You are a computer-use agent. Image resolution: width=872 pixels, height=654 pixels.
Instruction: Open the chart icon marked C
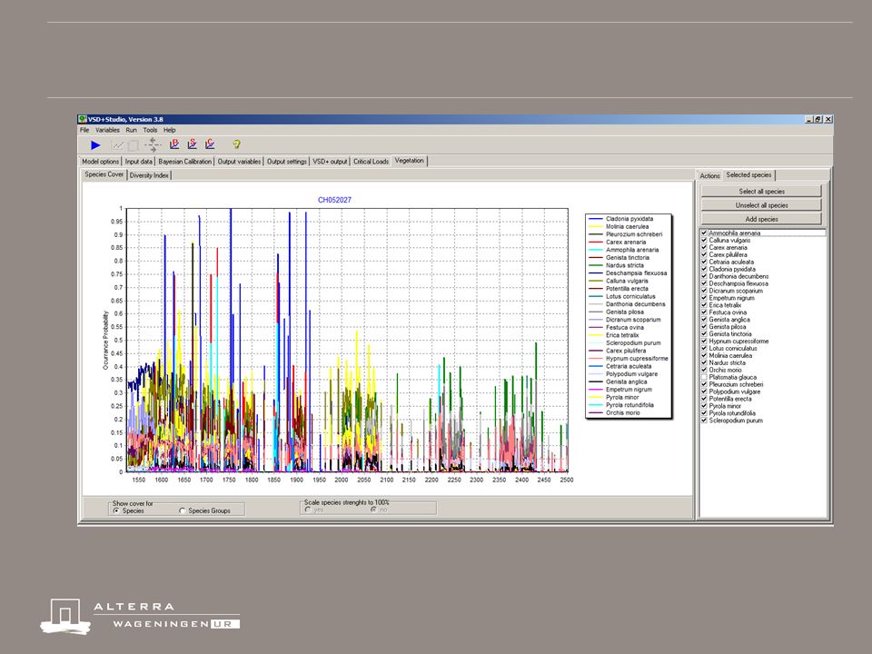coord(210,144)
